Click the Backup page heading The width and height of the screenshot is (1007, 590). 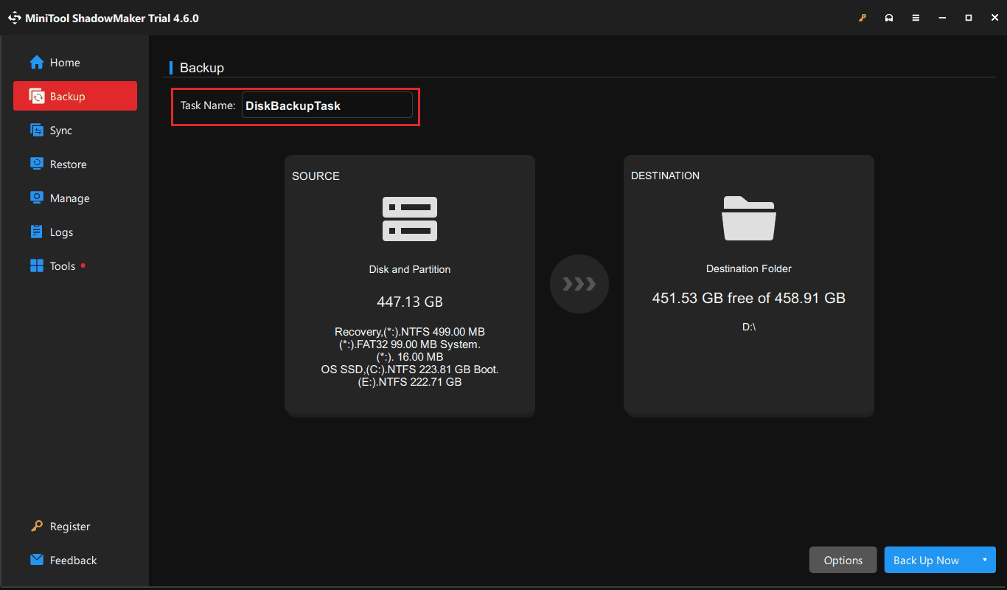(x=202, y=68)
